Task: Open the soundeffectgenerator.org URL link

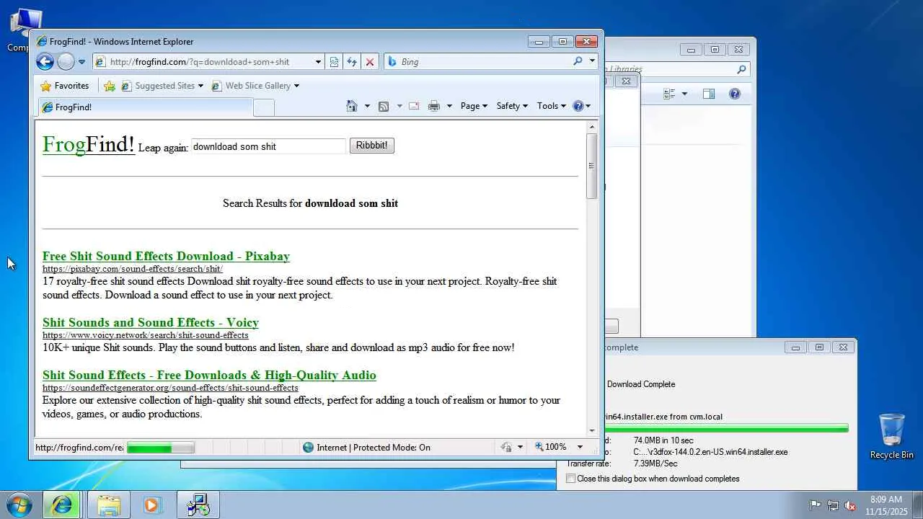Action: 170,388
